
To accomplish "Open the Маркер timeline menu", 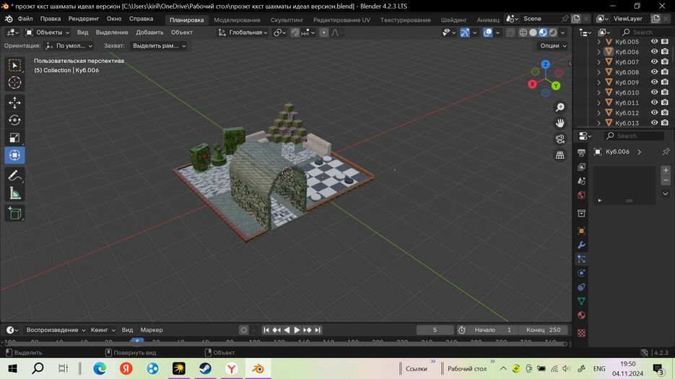I will pos(152,330).
